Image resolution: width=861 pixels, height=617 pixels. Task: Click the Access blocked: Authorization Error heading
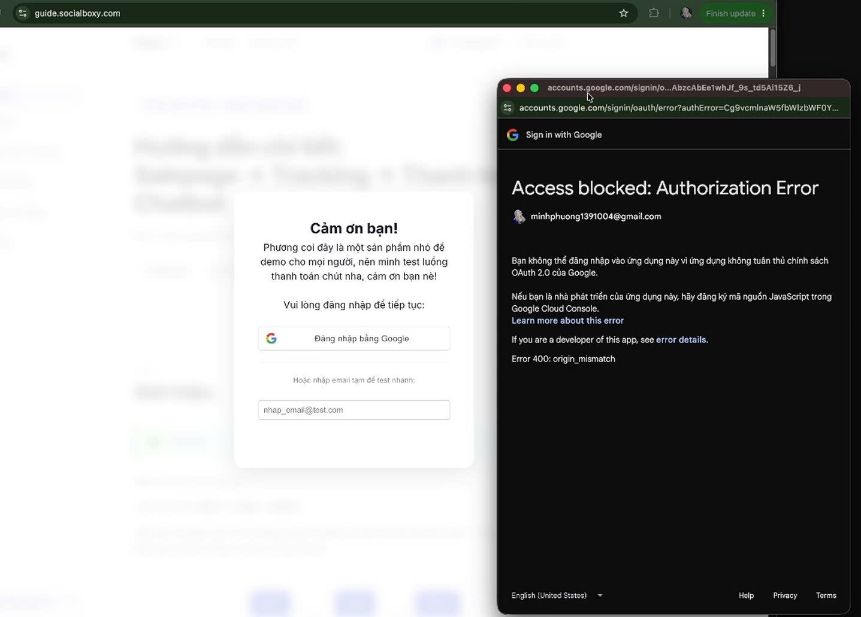(x=664, y=188)
